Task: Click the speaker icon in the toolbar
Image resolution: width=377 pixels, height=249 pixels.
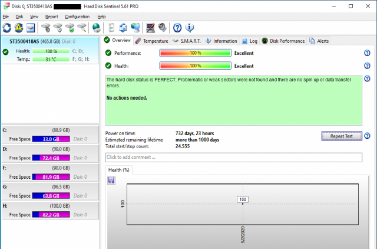Action: tap(161, 28)
